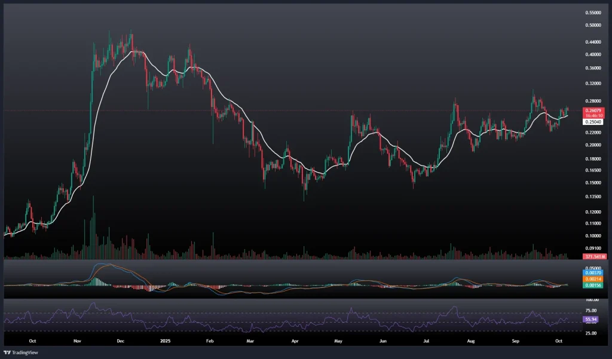The image size is (612, 359).
Task: Click the orange signal value label 0.00214
Action: 594,279
